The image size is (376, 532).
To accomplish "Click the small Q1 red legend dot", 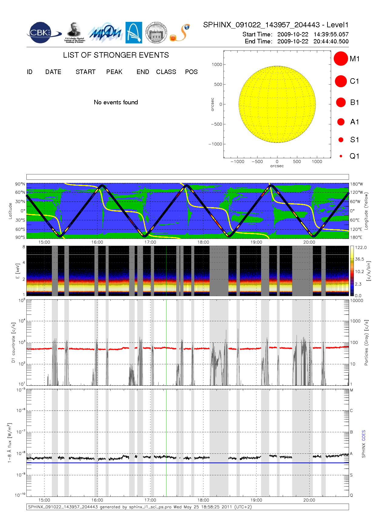I will 341,156.
